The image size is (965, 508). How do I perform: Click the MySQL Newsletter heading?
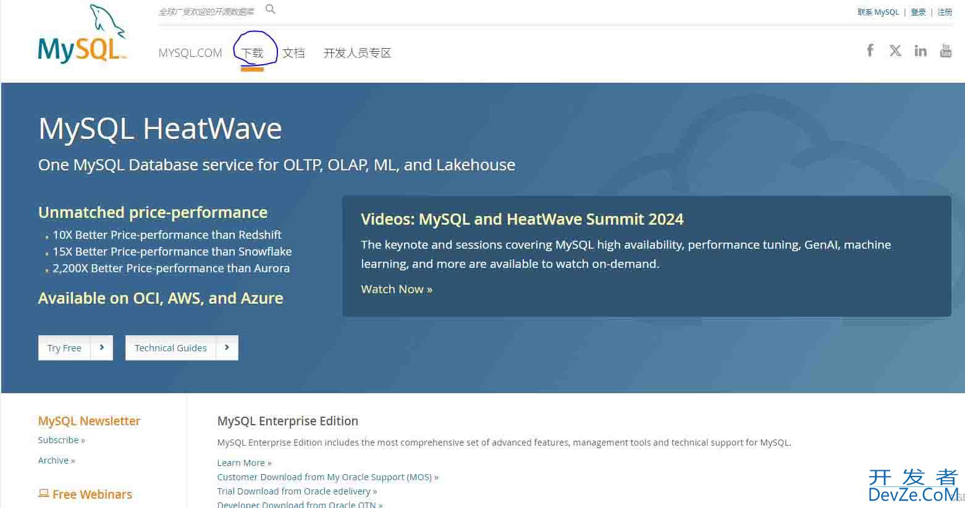[89, 421]
